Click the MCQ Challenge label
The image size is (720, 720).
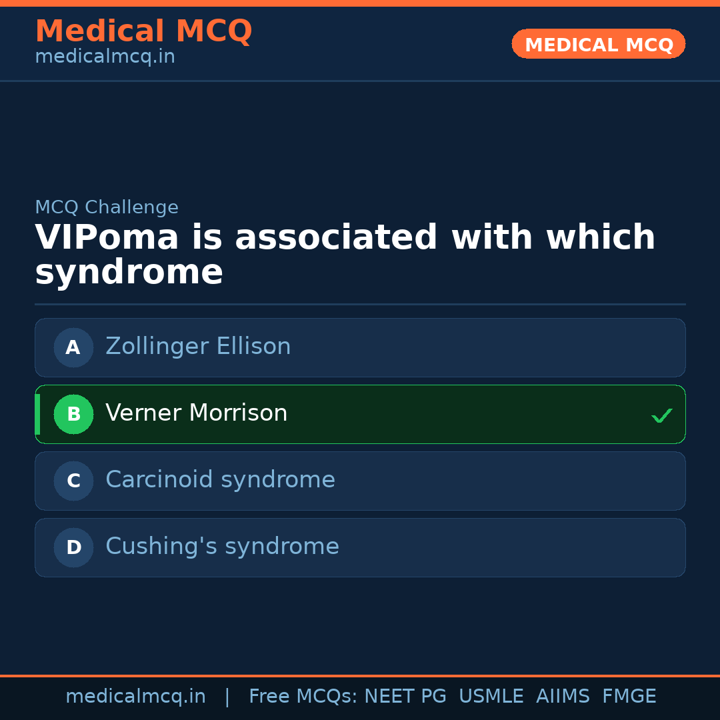pos(107,207)
